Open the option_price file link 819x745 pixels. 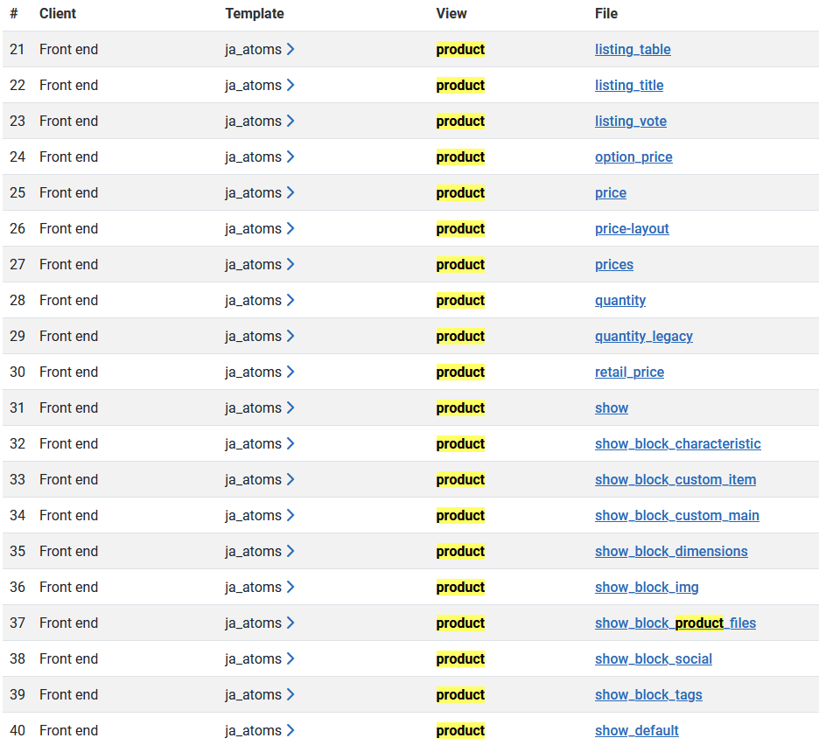pyautogui.click(x=633, y=157)
